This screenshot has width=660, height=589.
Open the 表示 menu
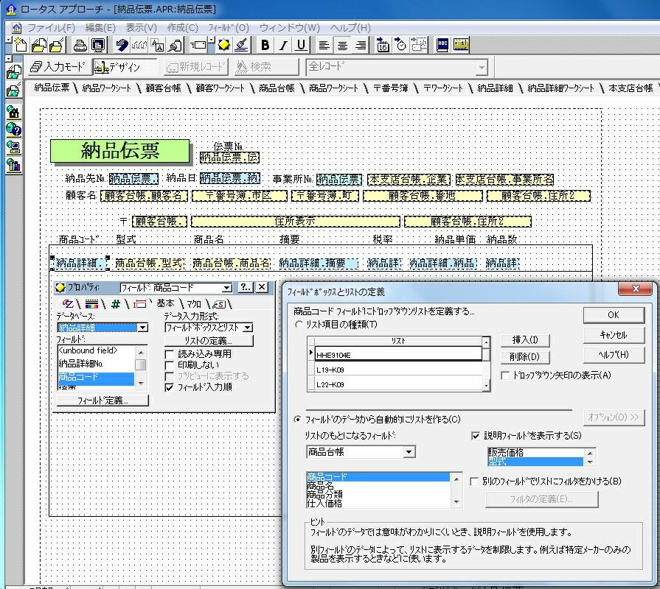click(141, 28)
